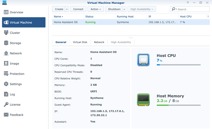Open the Overview sidebar label
The width and height of the screenshot is (212, 129).
(16, 12)
